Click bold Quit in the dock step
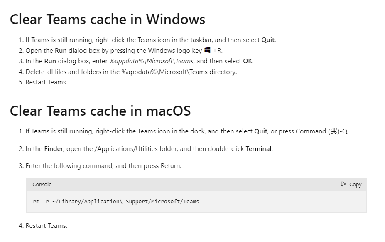 click(x=261, y=131)
